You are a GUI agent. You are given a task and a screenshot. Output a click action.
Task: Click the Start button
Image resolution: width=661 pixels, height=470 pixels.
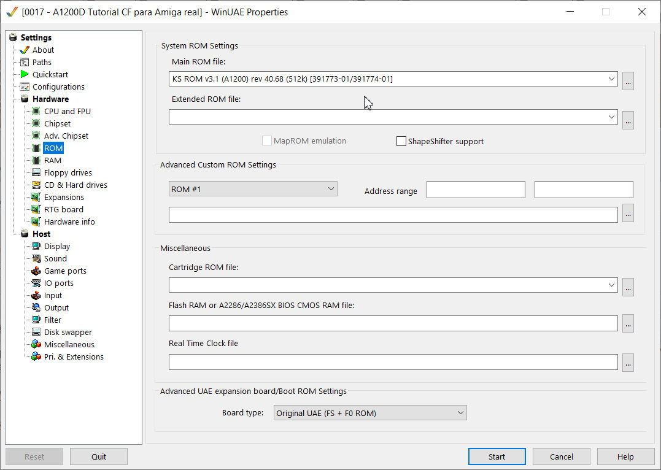point(497,457)
